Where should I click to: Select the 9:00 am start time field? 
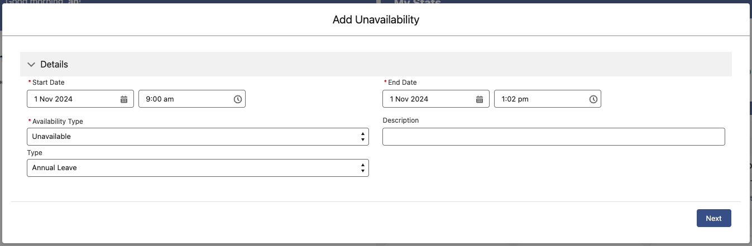(184, 99)
